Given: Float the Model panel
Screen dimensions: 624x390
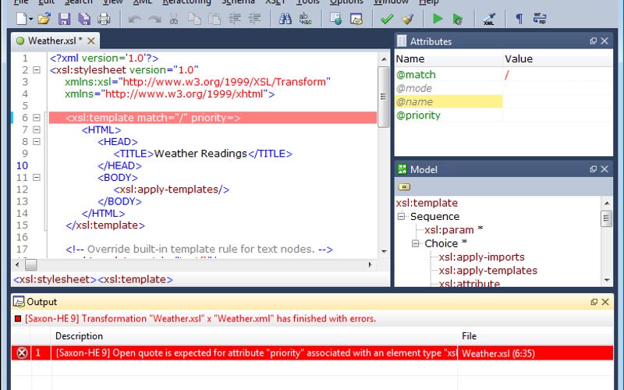Looking at the screenshot, I should click(x=593, y=169).
